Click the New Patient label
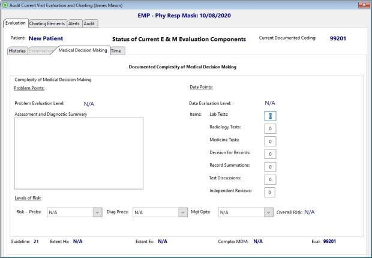 click(46, 38)
